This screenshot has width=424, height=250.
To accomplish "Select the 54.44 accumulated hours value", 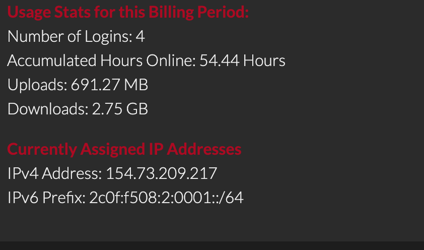I will tap(219, 61).
